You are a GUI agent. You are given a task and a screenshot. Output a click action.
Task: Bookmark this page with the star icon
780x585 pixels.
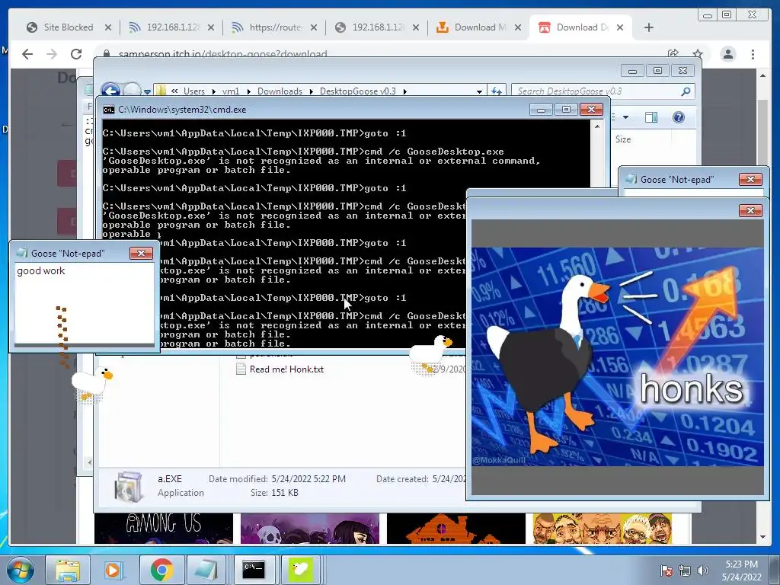coord(698,54)
